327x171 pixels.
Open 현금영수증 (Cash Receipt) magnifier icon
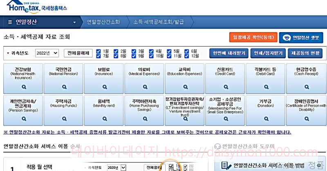[x=307, y=87]
